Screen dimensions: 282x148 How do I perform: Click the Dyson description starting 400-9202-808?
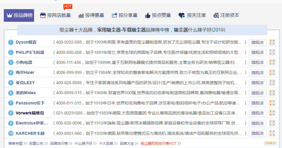click(150, 42)
